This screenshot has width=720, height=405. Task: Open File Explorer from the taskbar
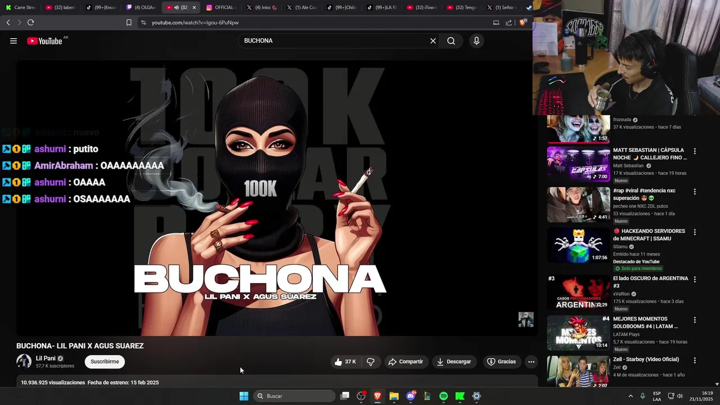click(x=394, y=396)
